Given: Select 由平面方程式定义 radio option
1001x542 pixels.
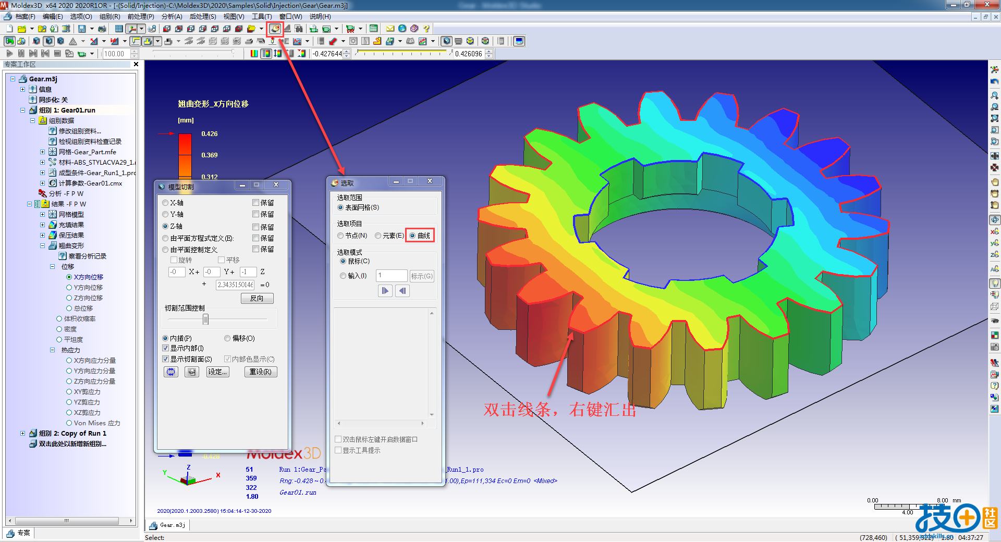Looking at the screenshot, I should pyautogui.click(x=165, y=238).
